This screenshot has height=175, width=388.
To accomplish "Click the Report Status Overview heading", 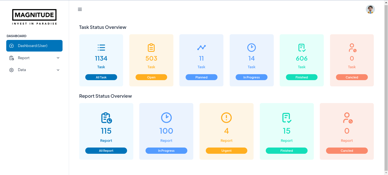I will click(105, 96).
